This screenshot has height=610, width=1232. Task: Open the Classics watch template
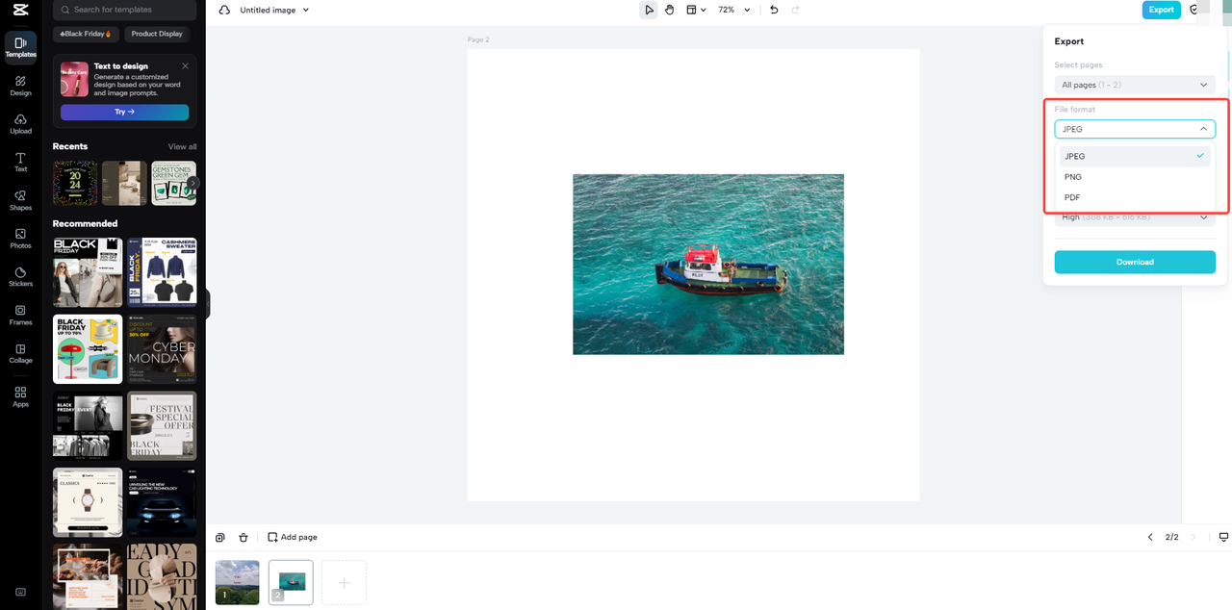88,502
